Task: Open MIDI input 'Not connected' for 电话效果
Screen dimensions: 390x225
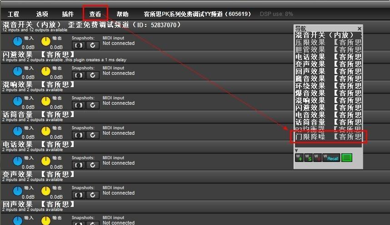Action: click(119, 163)
